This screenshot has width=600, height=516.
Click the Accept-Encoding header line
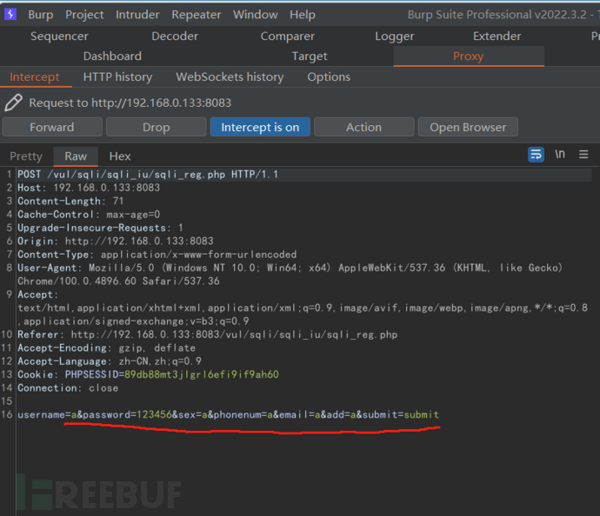point(106,348)
